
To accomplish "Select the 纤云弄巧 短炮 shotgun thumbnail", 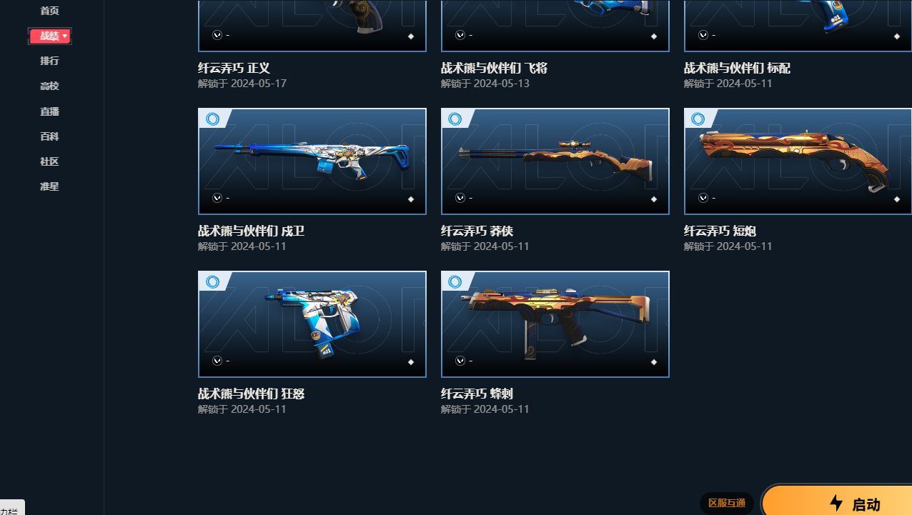I will tap(798, 161).
